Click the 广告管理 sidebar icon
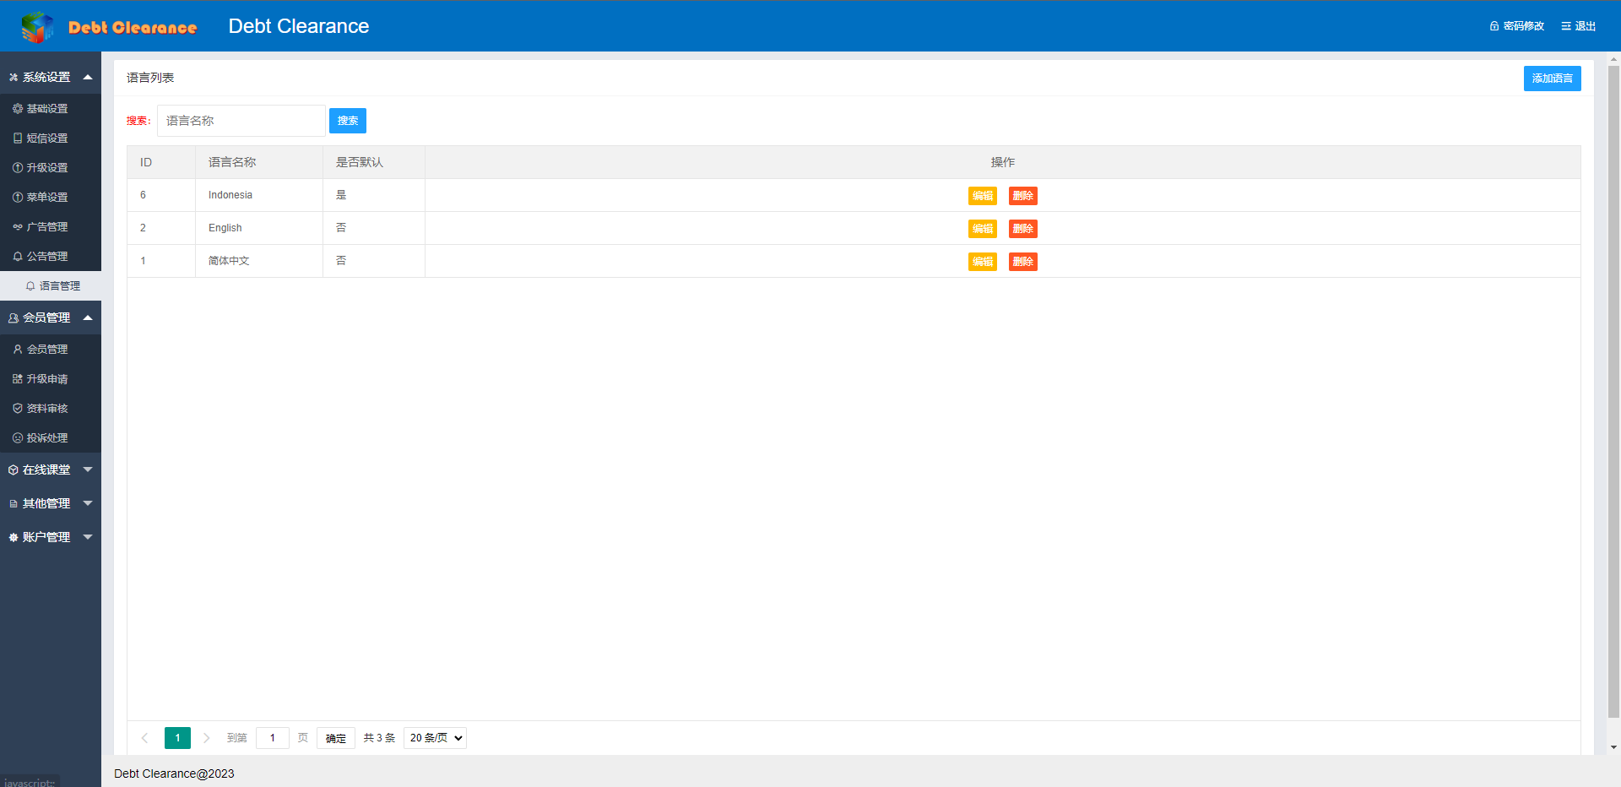This screenshot has height=787, width=1621. point(18,227)
